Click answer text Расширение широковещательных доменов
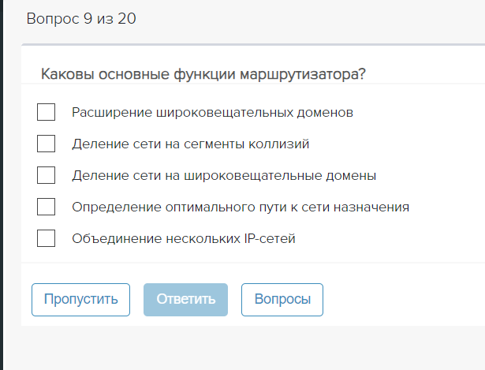This screenshot has width=485, height=370. (x=212, y=112)
